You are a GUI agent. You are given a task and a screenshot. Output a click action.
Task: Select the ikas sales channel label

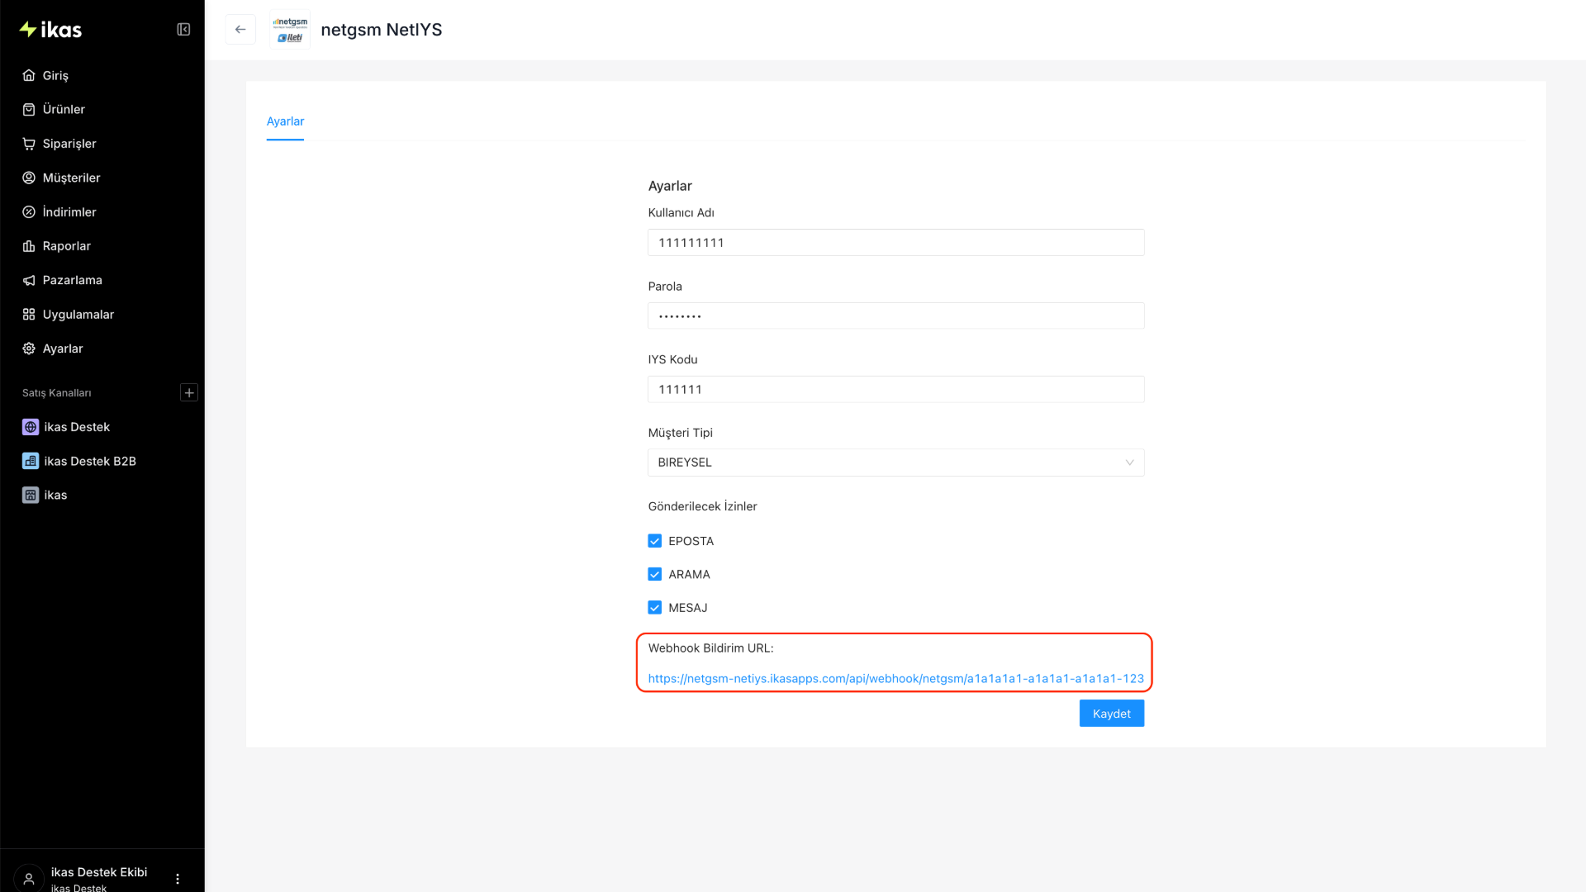(x=55, y=495)
